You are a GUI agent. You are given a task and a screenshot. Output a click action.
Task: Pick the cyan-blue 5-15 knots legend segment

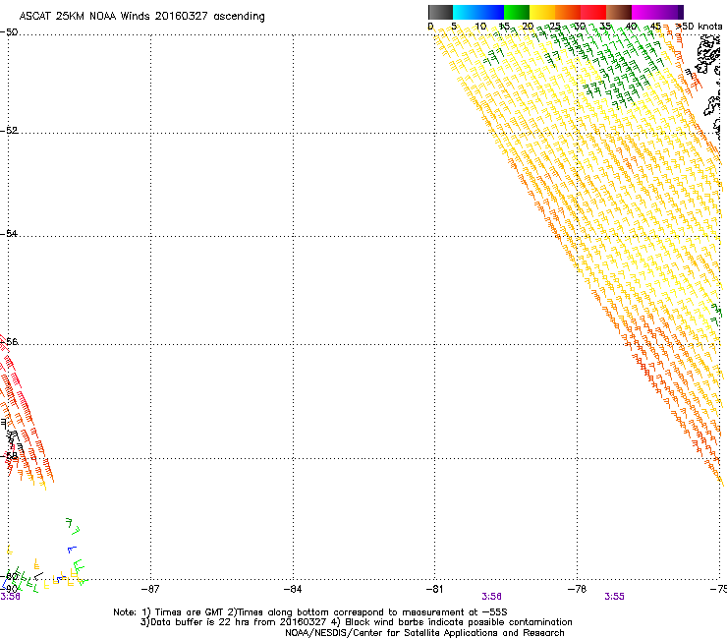click(x=478, y=12)
